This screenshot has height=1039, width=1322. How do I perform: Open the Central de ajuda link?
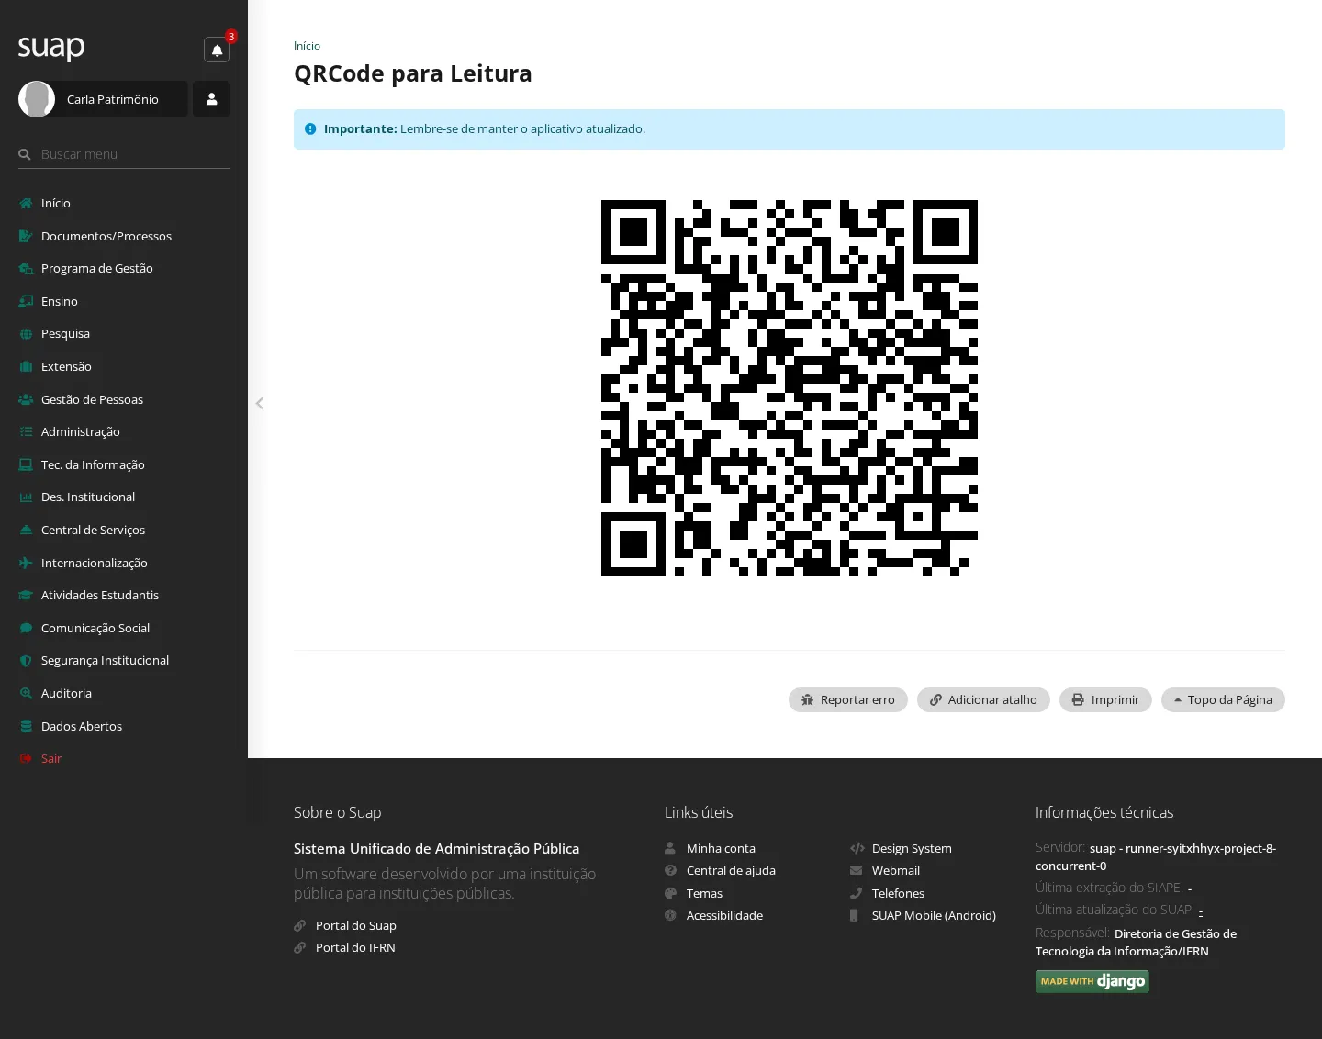pos(731,870)
